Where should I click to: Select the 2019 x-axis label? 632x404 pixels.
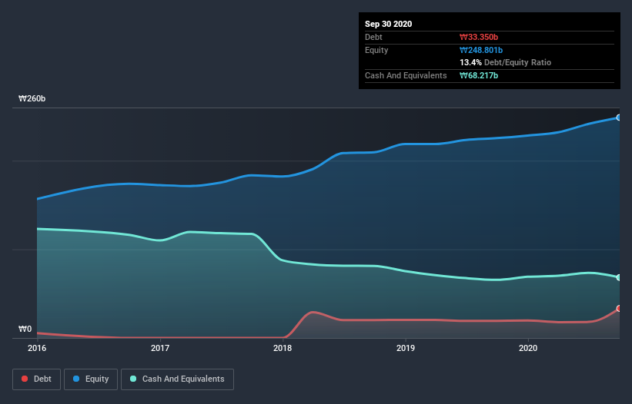coord(406,348)
